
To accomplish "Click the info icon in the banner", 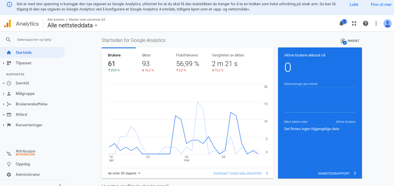I will [9, 5].
